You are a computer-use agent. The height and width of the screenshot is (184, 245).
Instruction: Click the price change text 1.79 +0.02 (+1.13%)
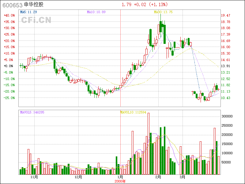[145, 5]
